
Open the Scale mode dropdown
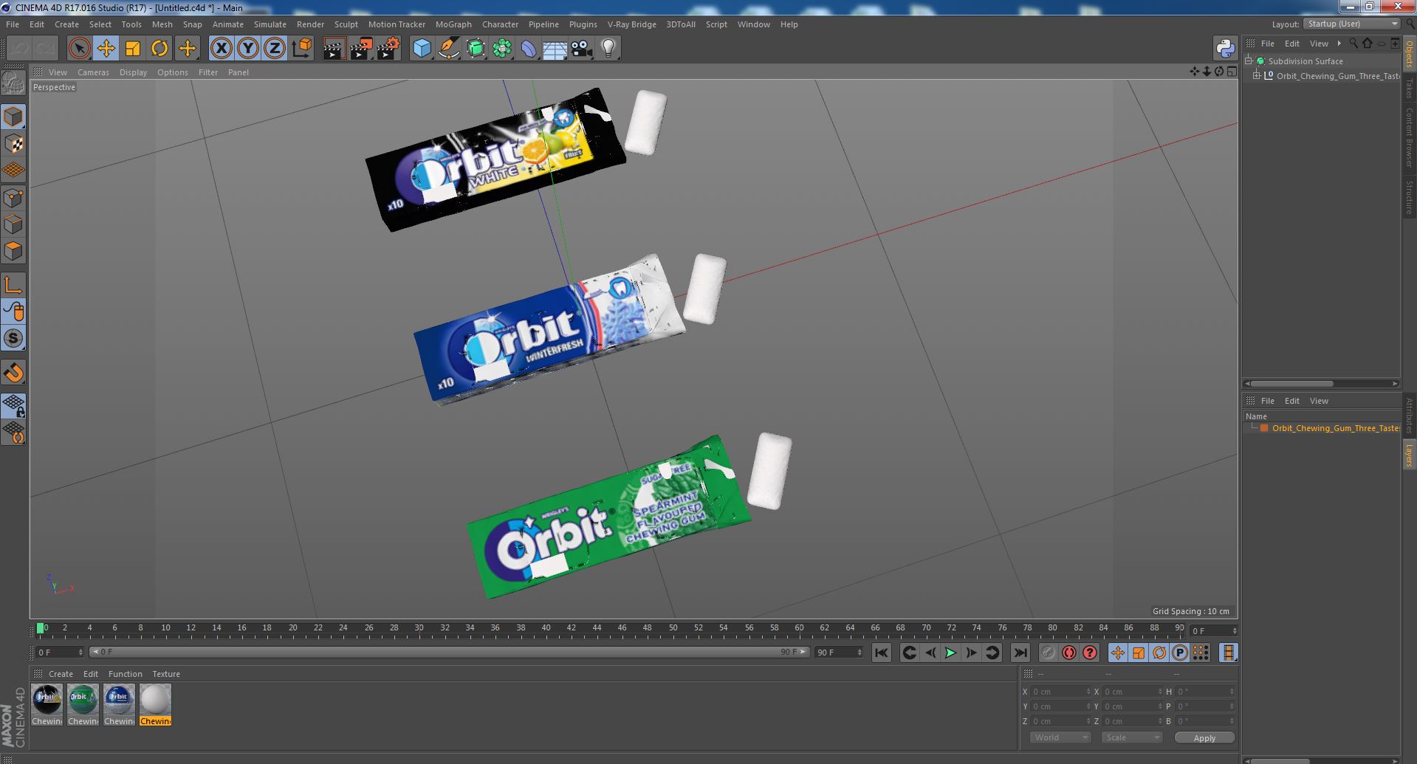pyautogui.click(x=1131, y=737)
